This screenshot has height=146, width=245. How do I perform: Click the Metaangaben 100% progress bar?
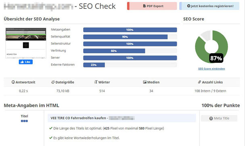click(130, 30)
